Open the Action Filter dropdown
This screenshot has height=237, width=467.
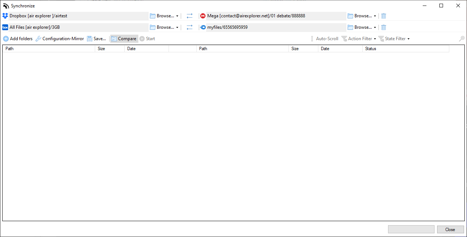[360, 38]
